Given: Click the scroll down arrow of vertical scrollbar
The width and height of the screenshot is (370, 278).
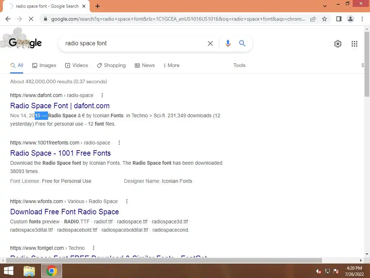Looking at the screenshot, I should [x=367, y=254].
